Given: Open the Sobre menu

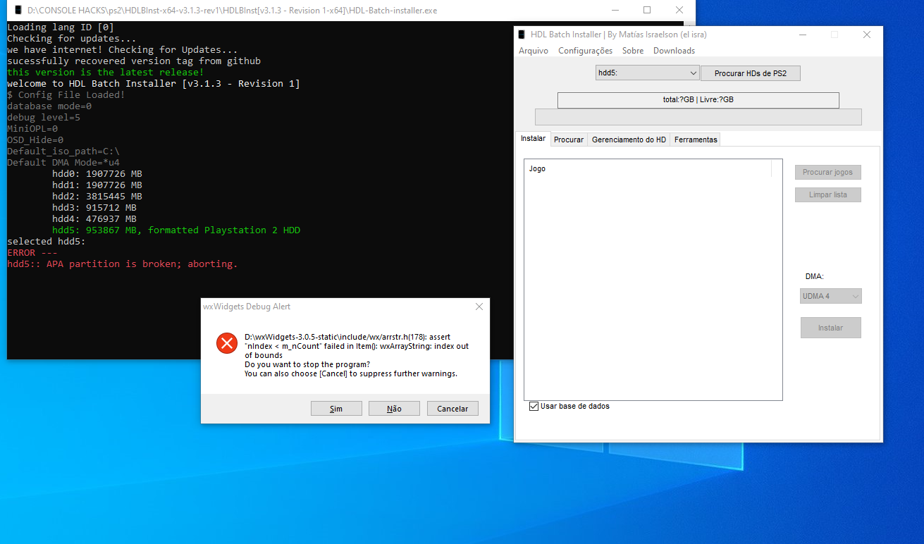Looking at the screenshot, I should click(633, 51).
